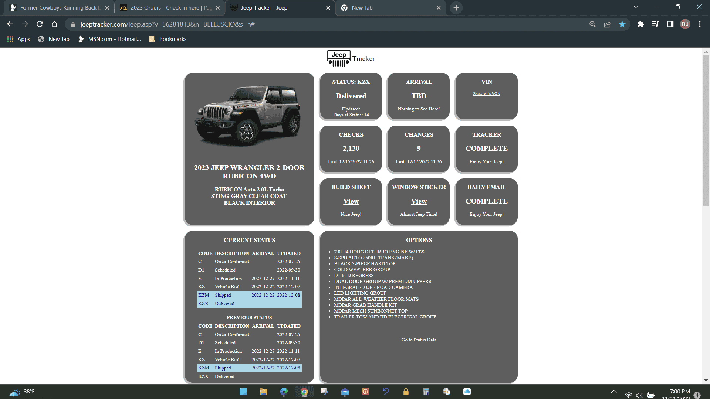Toggle the browser side panel
The width and height of the screenshot is (710, 399).
pos(670,24)
